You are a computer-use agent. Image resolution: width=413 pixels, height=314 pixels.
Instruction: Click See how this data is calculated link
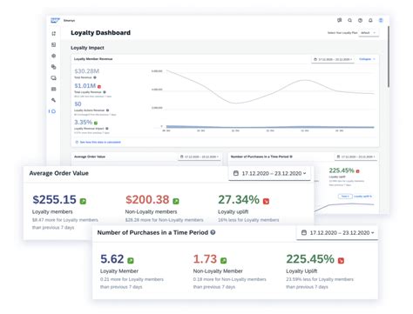98,142
